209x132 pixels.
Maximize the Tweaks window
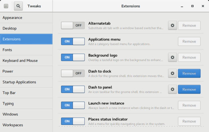coord(192,6)
